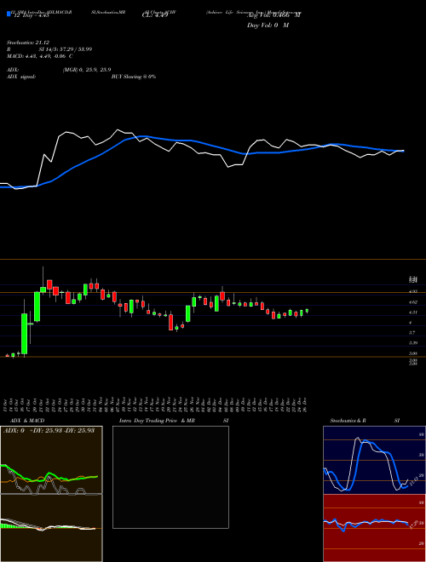The image size is (426, 562).
Task: Click the ADX line chart panel
Action: 51,460
